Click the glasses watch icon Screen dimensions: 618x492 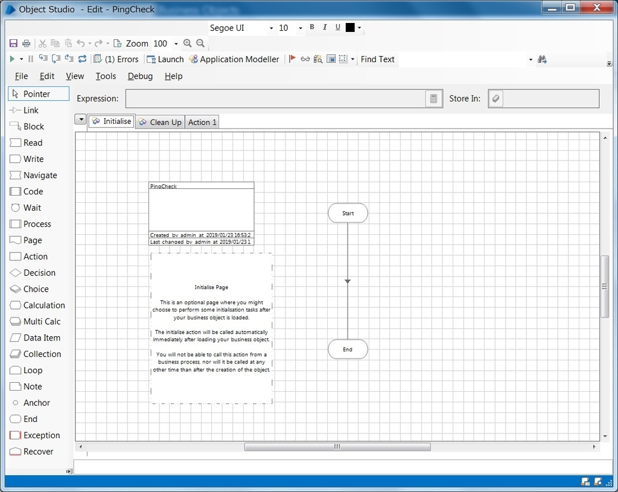305,59
